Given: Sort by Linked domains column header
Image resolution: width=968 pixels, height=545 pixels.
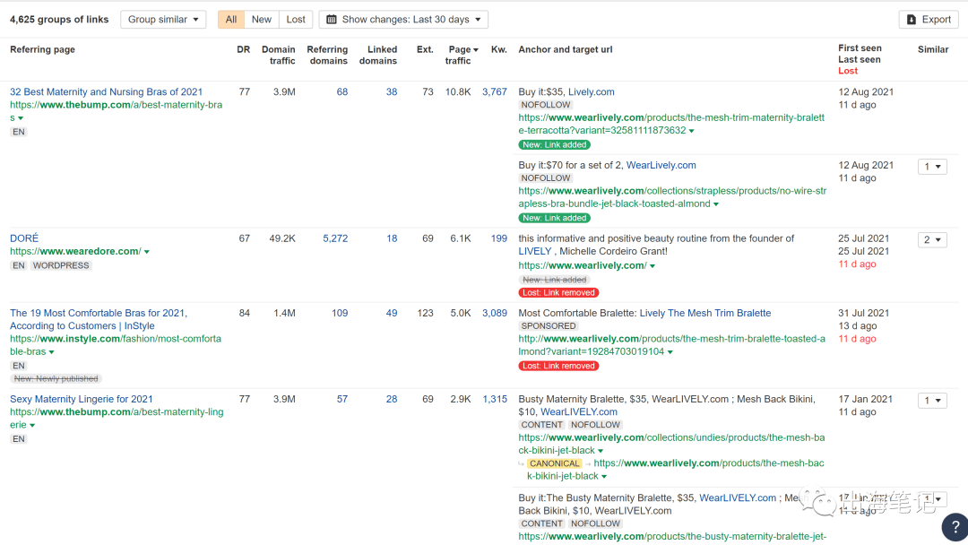Looking at the screenshot, I should (378, 55).
